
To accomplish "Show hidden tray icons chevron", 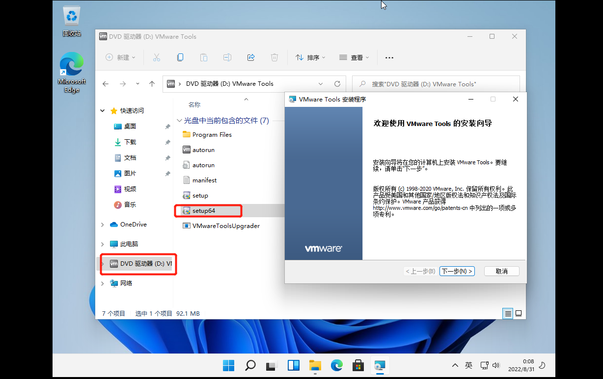I will tap(455, 365).
